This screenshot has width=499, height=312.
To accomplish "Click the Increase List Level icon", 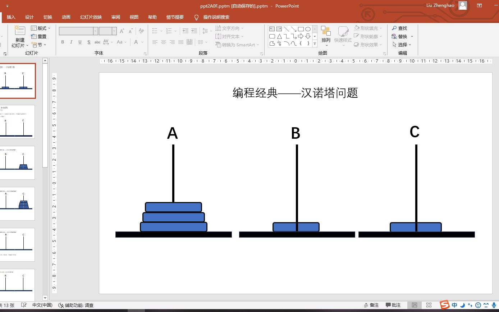I will (x=194, y=31).
